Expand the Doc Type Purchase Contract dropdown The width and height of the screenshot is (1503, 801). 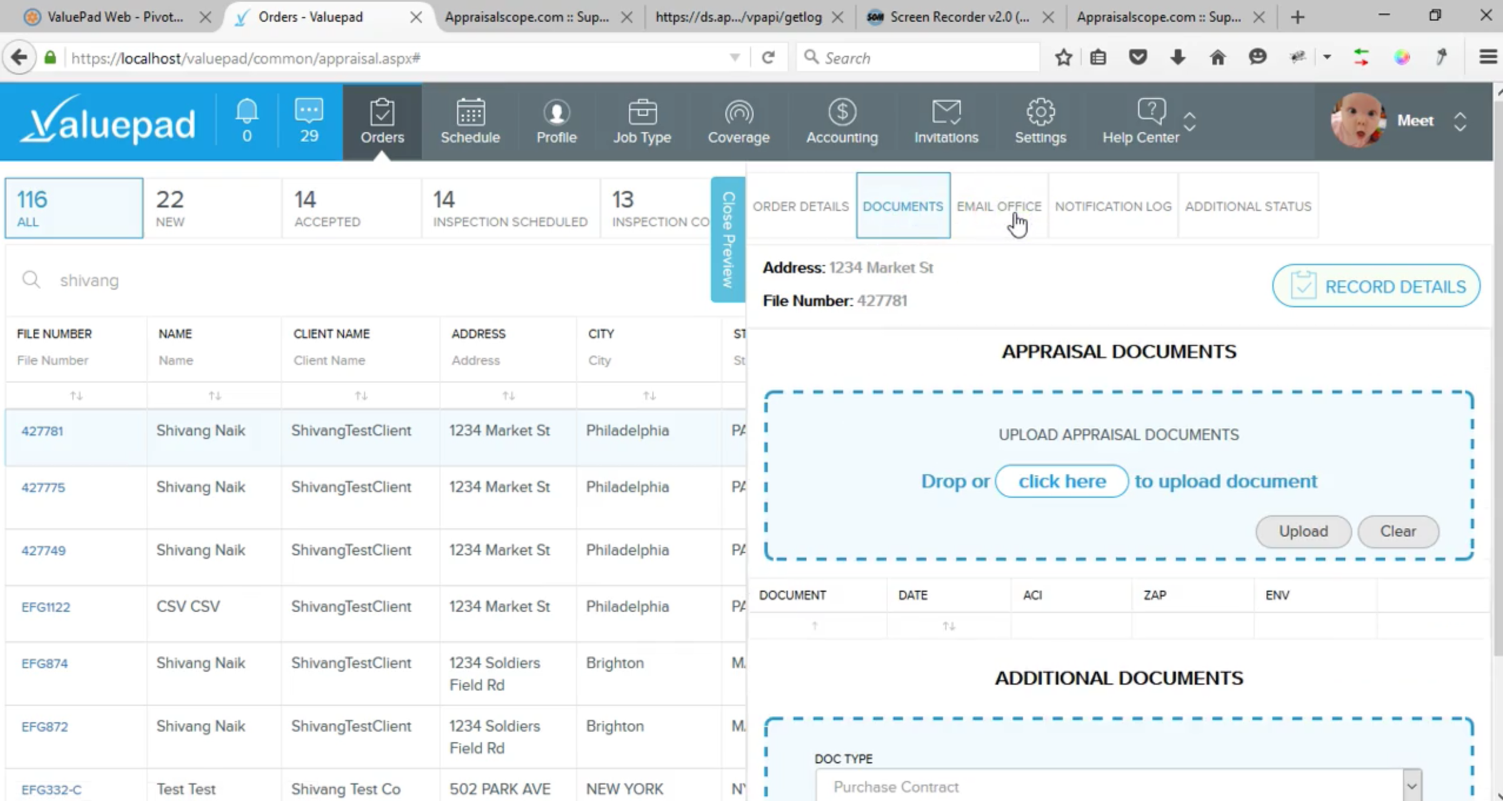click(x=1412, y=786)
